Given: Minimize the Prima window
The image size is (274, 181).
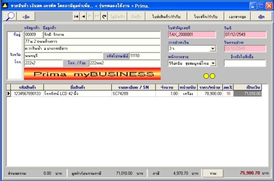Looking at the screenshot, I should coord(253,6).
